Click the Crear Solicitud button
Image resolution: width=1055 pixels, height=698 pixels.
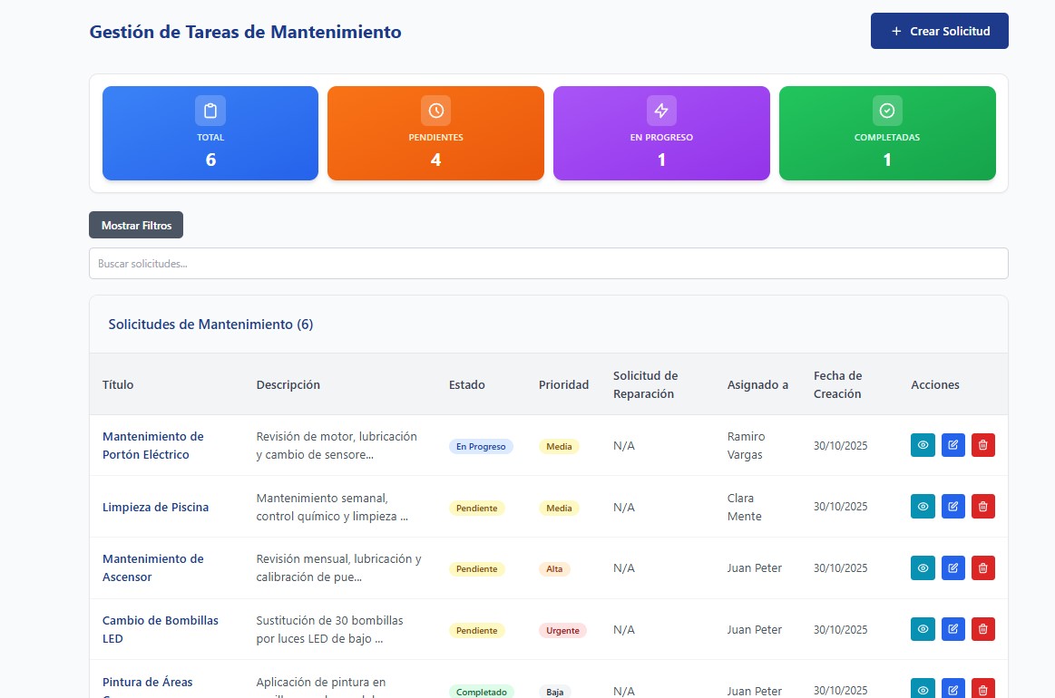(939, 30)
